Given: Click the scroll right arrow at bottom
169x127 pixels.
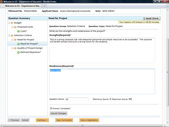Looking at the screenshot, I should pyautogui.click(x=165, y=125).
